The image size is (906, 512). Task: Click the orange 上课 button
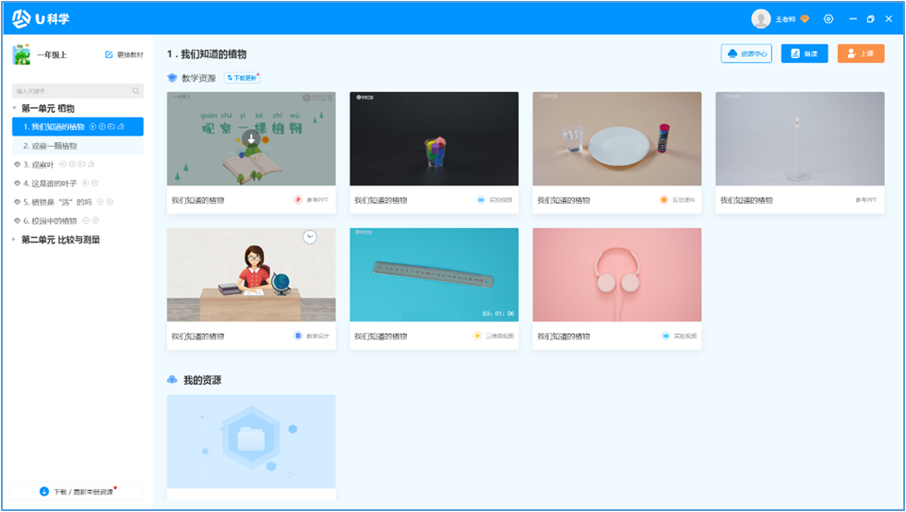point(861,54)
